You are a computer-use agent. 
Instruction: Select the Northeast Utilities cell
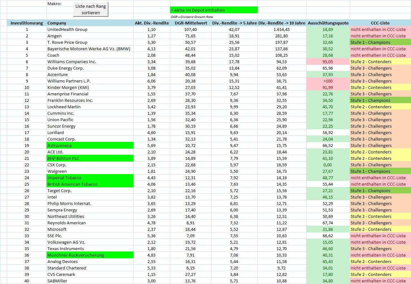pos(90,216)
